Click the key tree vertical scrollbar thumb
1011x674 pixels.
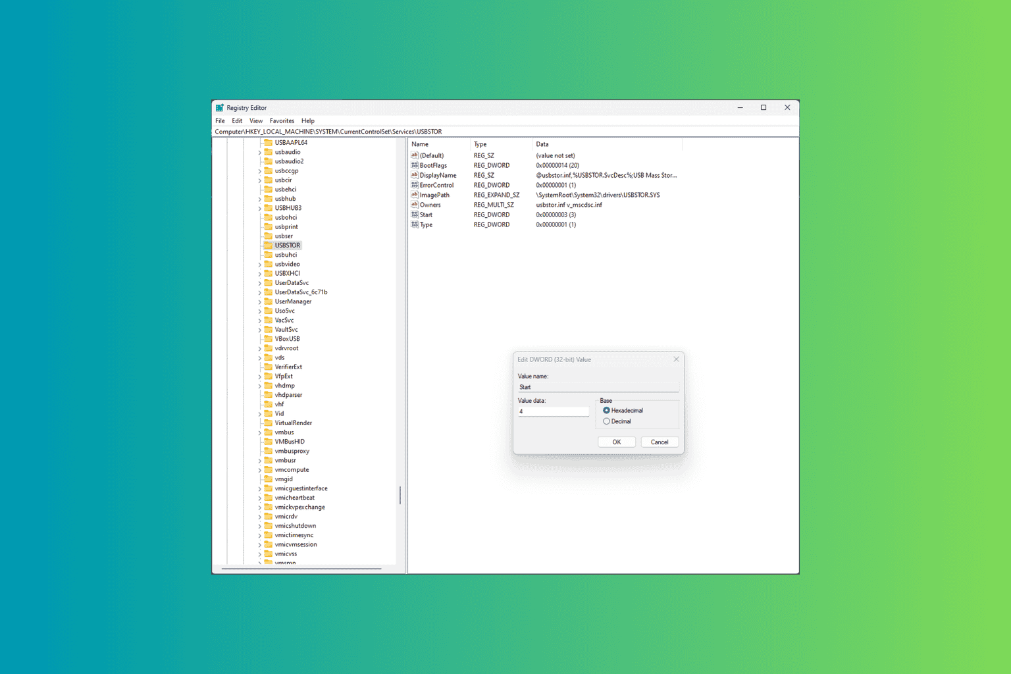coord(400,495)
